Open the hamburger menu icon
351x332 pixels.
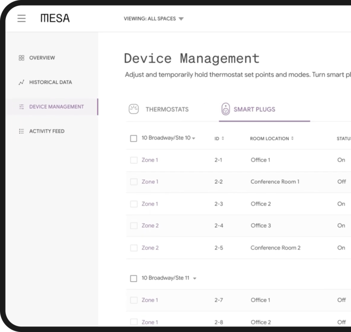click(21, 18)
